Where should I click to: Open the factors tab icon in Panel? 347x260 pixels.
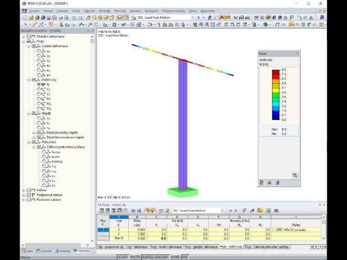(x=269, y=182)
